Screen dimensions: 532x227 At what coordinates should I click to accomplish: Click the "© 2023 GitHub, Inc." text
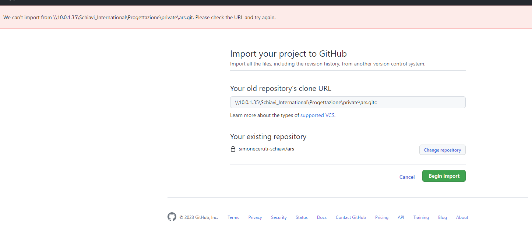click(198, 217)
